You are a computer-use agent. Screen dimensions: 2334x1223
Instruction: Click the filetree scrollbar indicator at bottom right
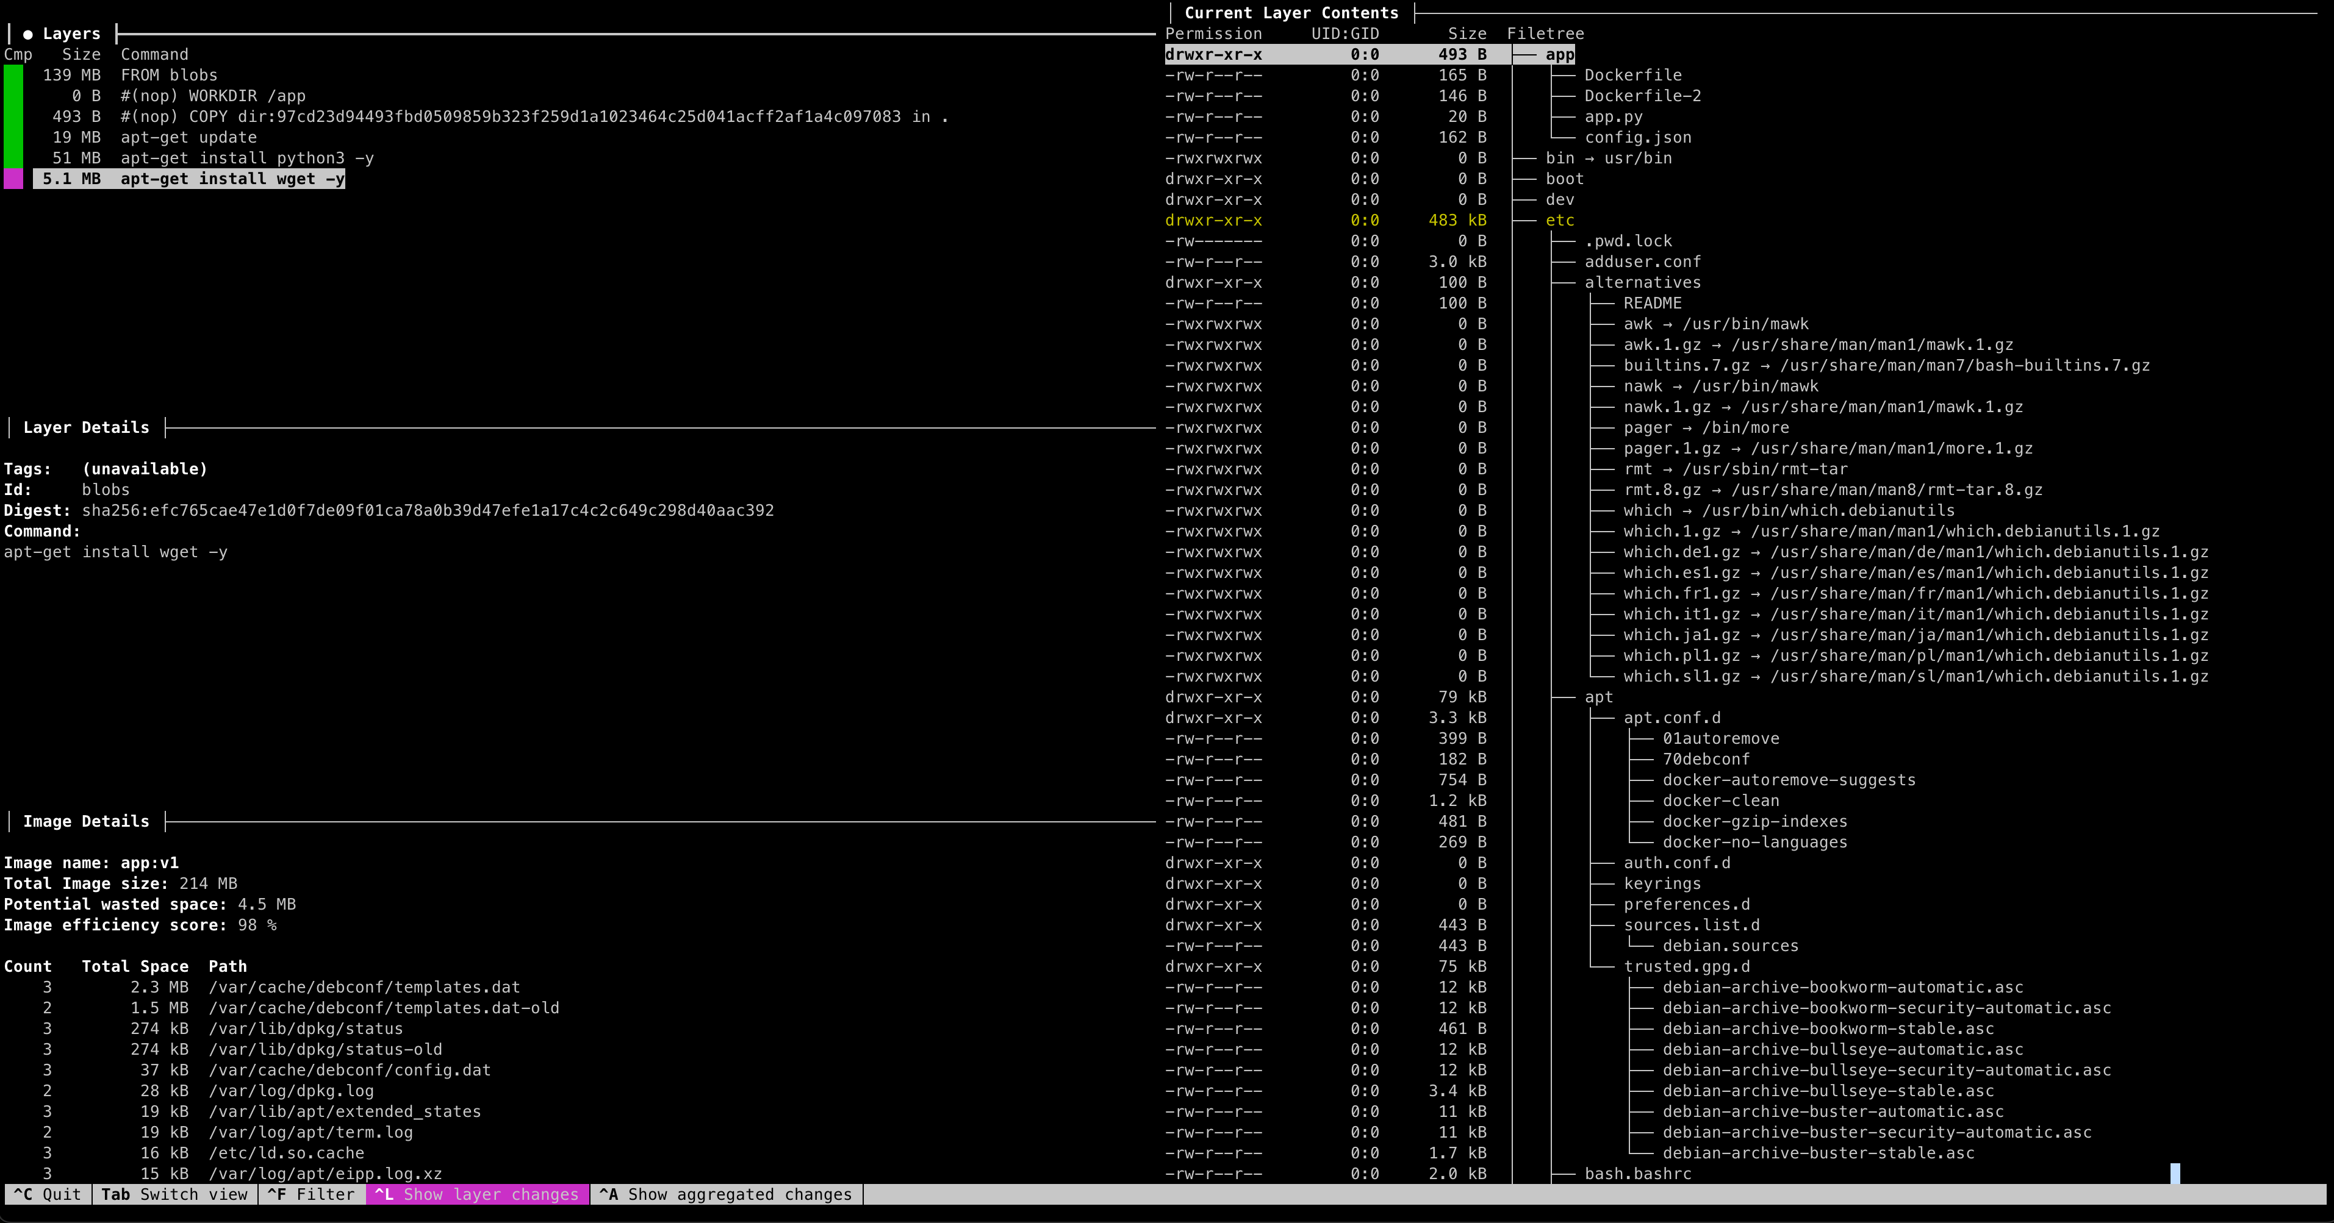(2175, 1173)
